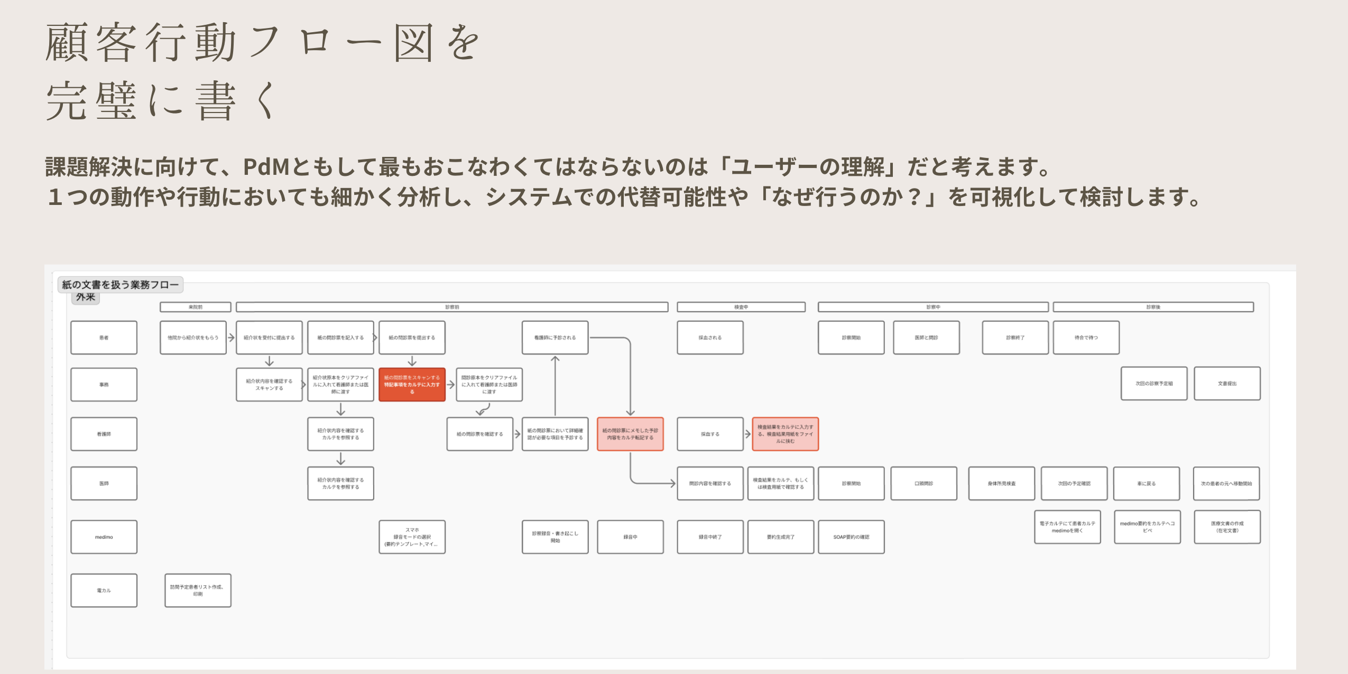Select the 診察前 phase header
The image size is (1348, 674).
coord(452,307)
